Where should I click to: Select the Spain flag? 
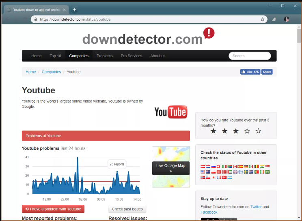coord(241,167)
